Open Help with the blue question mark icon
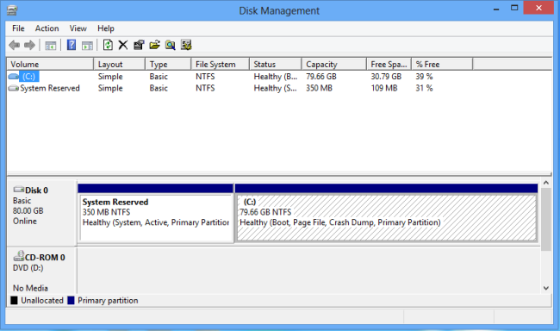 coord(72,45)
